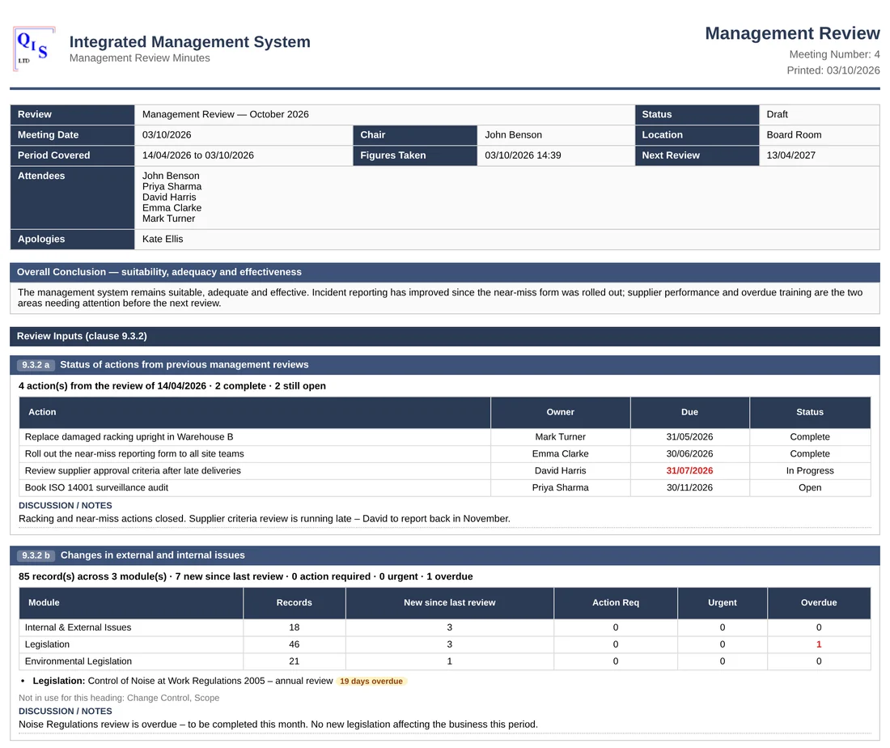The width and height of the screenshot is (890, 748).
Task: Click the '9.3.2 a' clause badge
Action: tap(36, 364)
